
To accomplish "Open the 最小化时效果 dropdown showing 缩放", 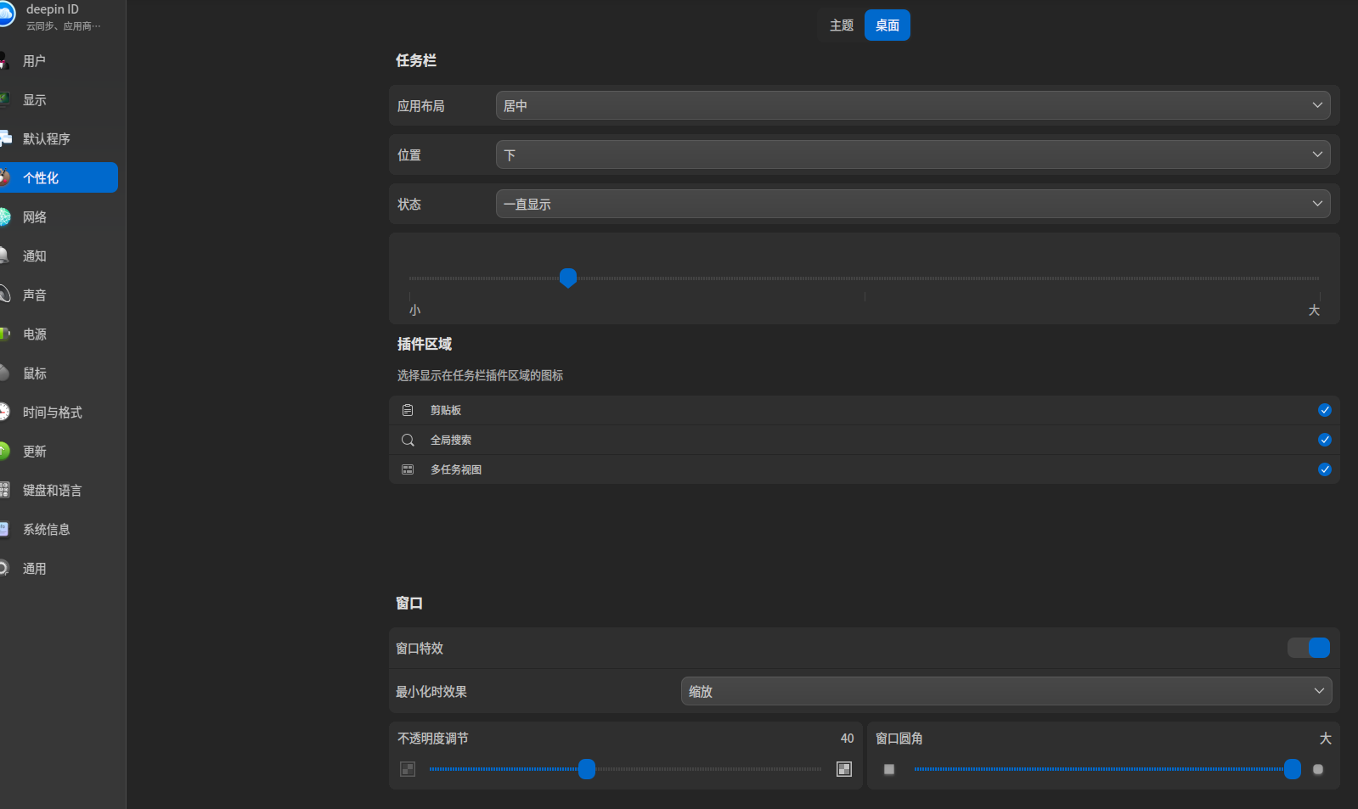I will (x=1006, y=691).
